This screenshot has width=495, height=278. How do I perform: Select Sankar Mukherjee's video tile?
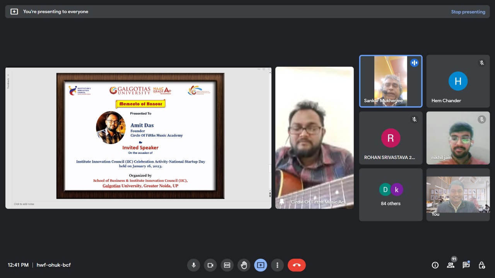point(391,81)
